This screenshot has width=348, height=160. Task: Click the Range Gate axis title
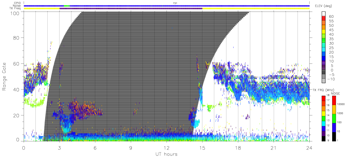4,76
